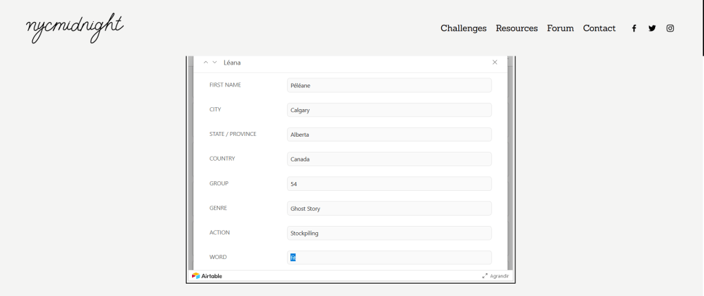Close the Léana record panel
Viewport: 704px width, 296px height.
pyautogui.click(x=495, y=62)
